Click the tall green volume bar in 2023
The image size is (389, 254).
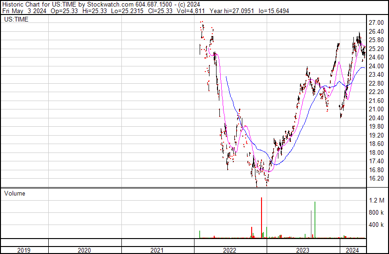click(315, 220)
